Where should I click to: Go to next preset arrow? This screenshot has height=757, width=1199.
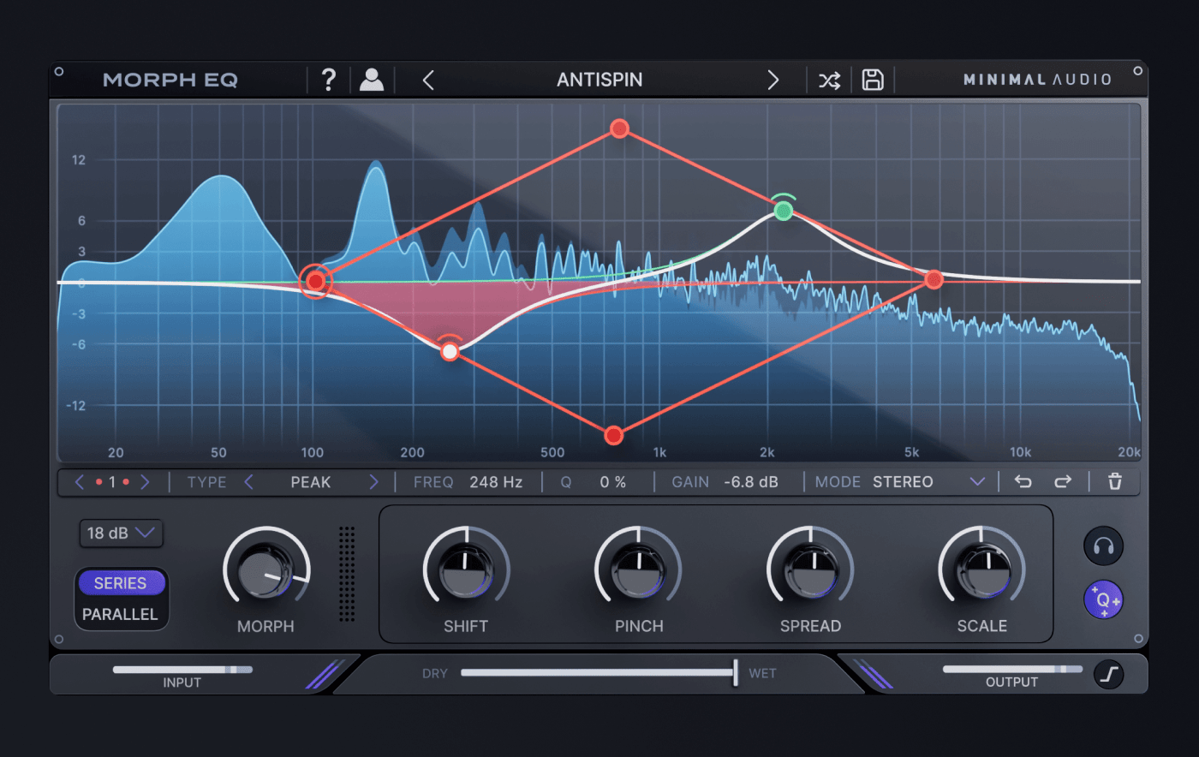[x=773, y=80]
